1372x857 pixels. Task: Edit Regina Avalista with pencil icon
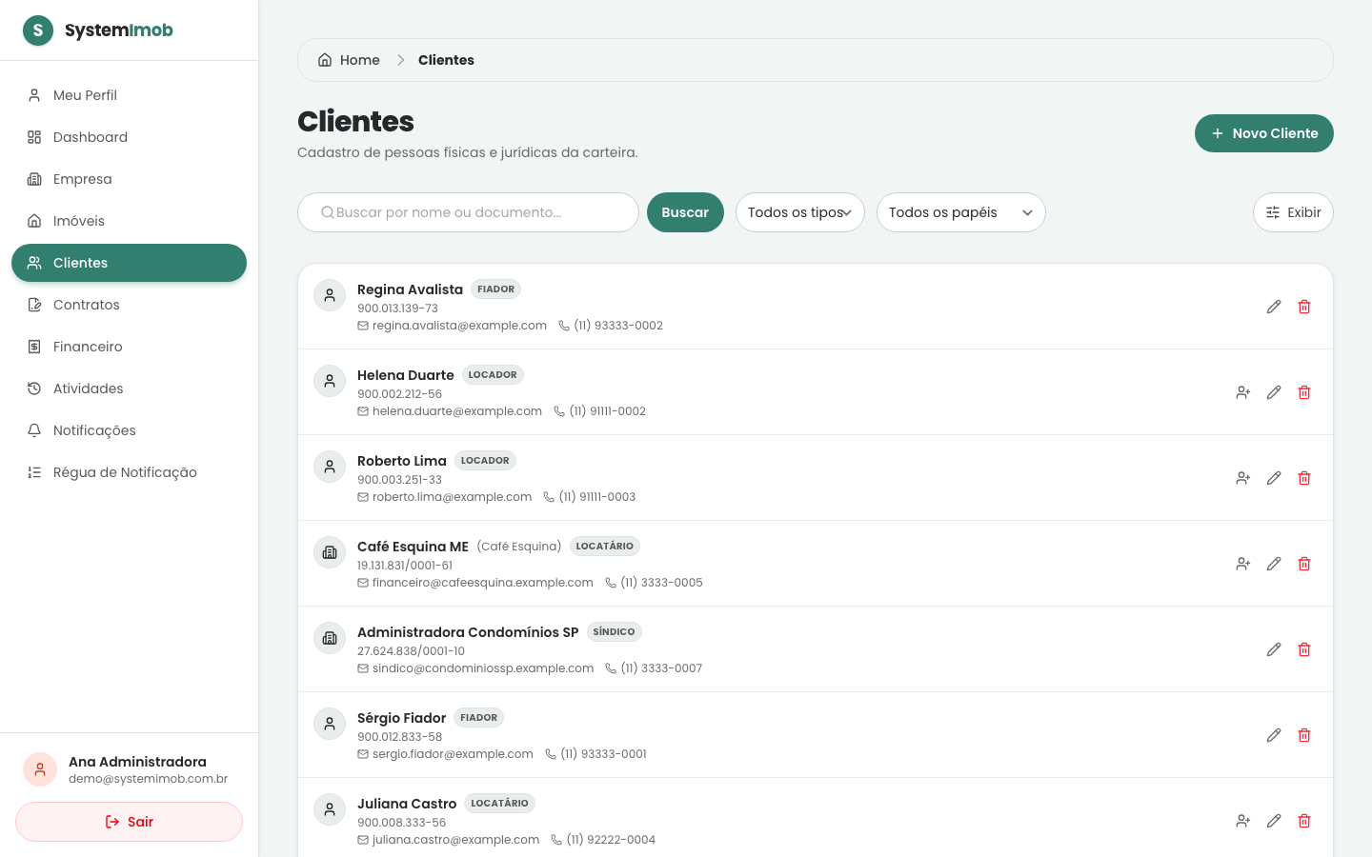click(x=1274, y=307)
